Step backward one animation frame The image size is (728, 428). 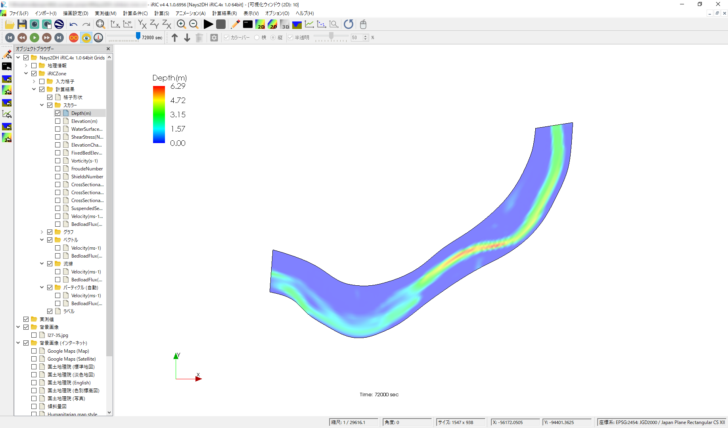[22, 38]
